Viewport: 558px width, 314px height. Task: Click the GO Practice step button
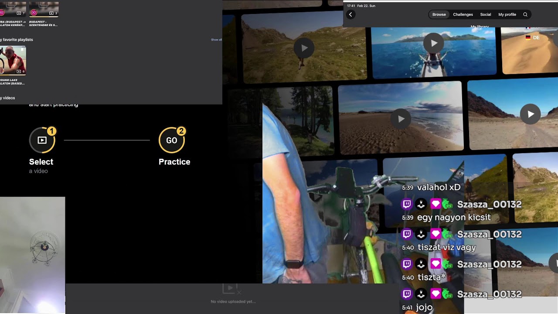172,140
